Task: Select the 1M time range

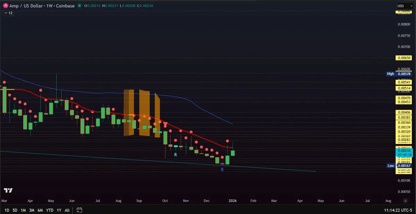Action: pos(23,210)
